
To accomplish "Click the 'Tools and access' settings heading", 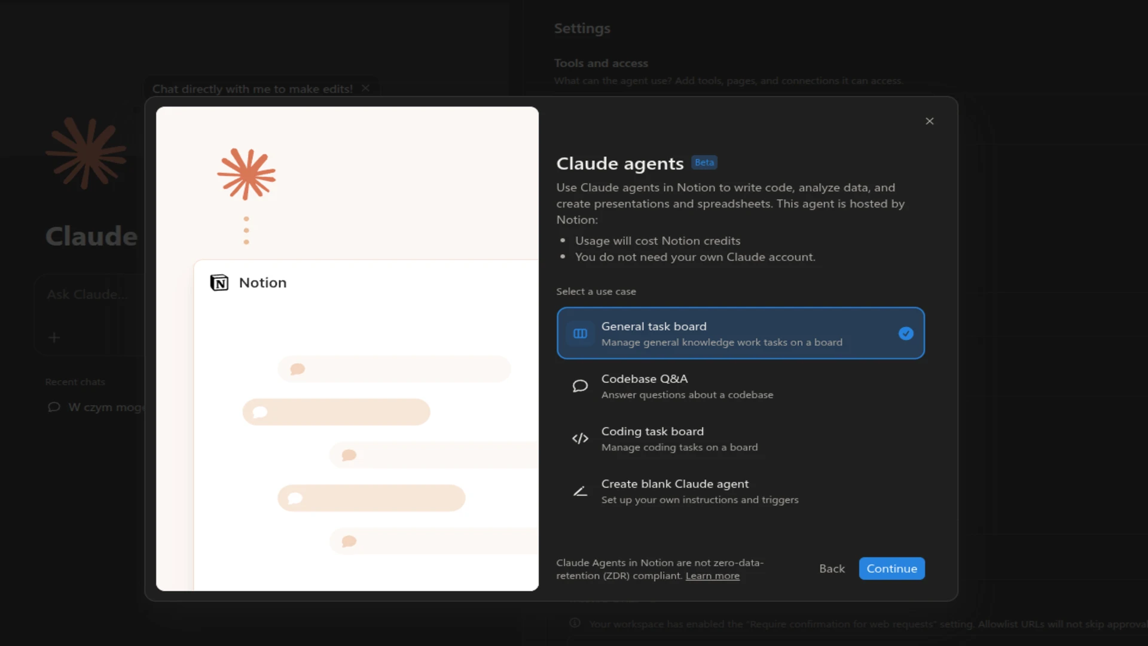I will (601, 63).
